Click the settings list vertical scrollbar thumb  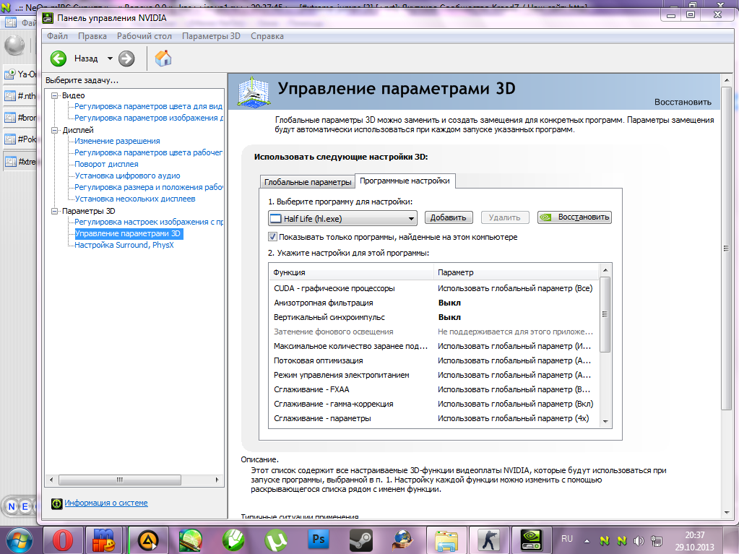pos(605,314)
